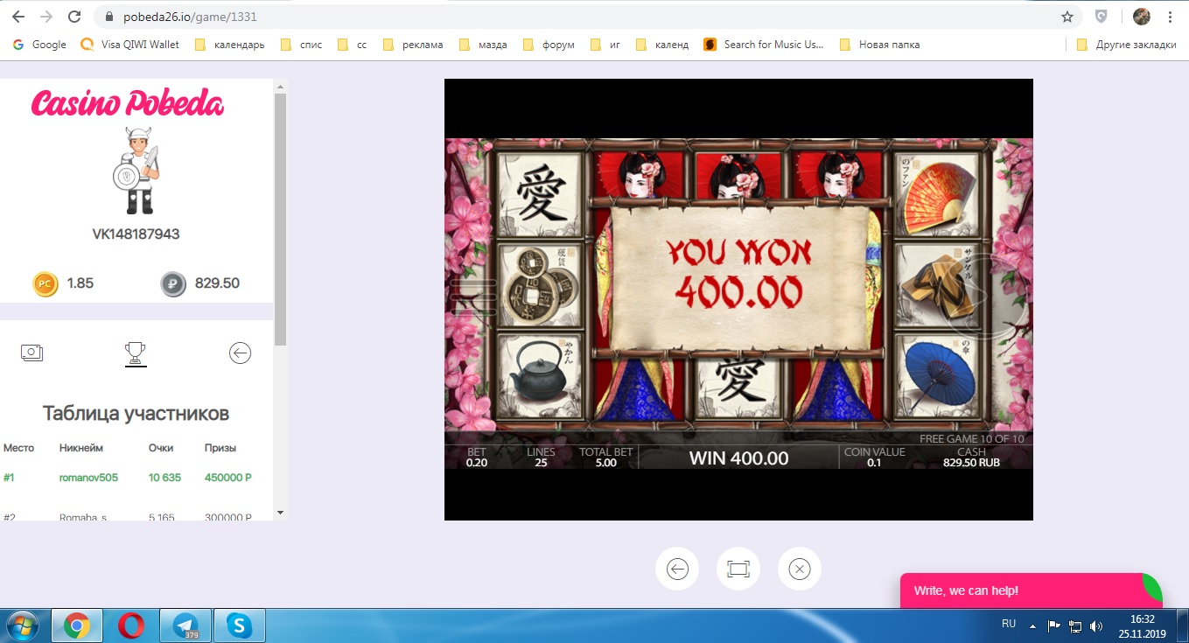Screen dimensions: 1189x643
Task: Open the Search for Music bookmark
Action: [765, 45]
